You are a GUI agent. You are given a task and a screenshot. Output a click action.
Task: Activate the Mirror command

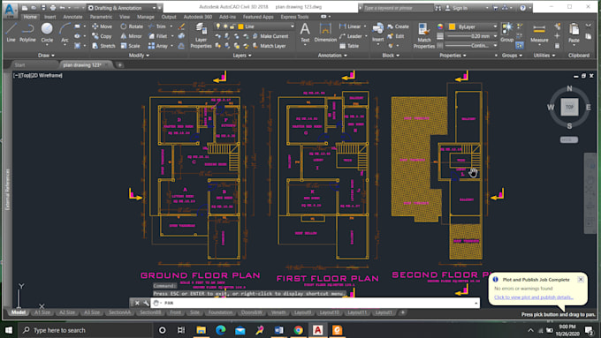131,36
